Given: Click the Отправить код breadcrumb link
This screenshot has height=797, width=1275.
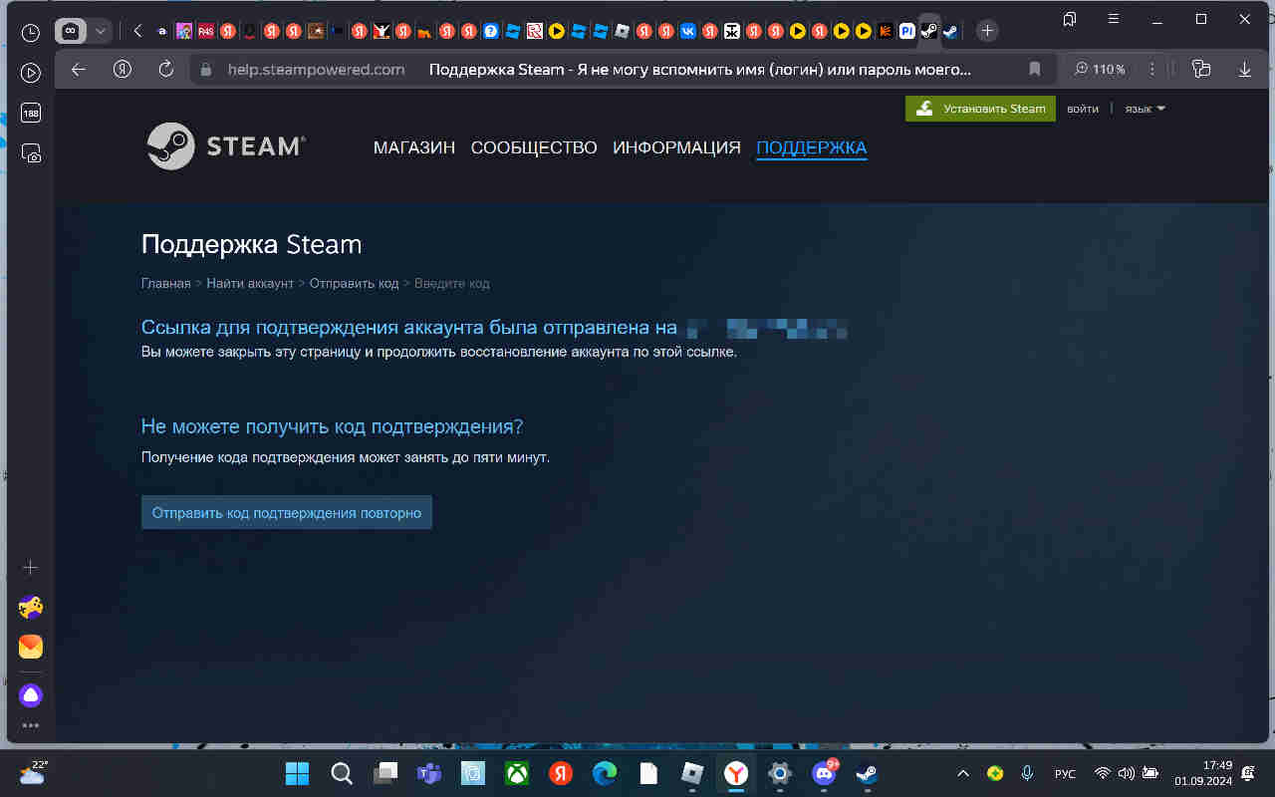Looking at the screenshot, I should [x=354, y=283].
